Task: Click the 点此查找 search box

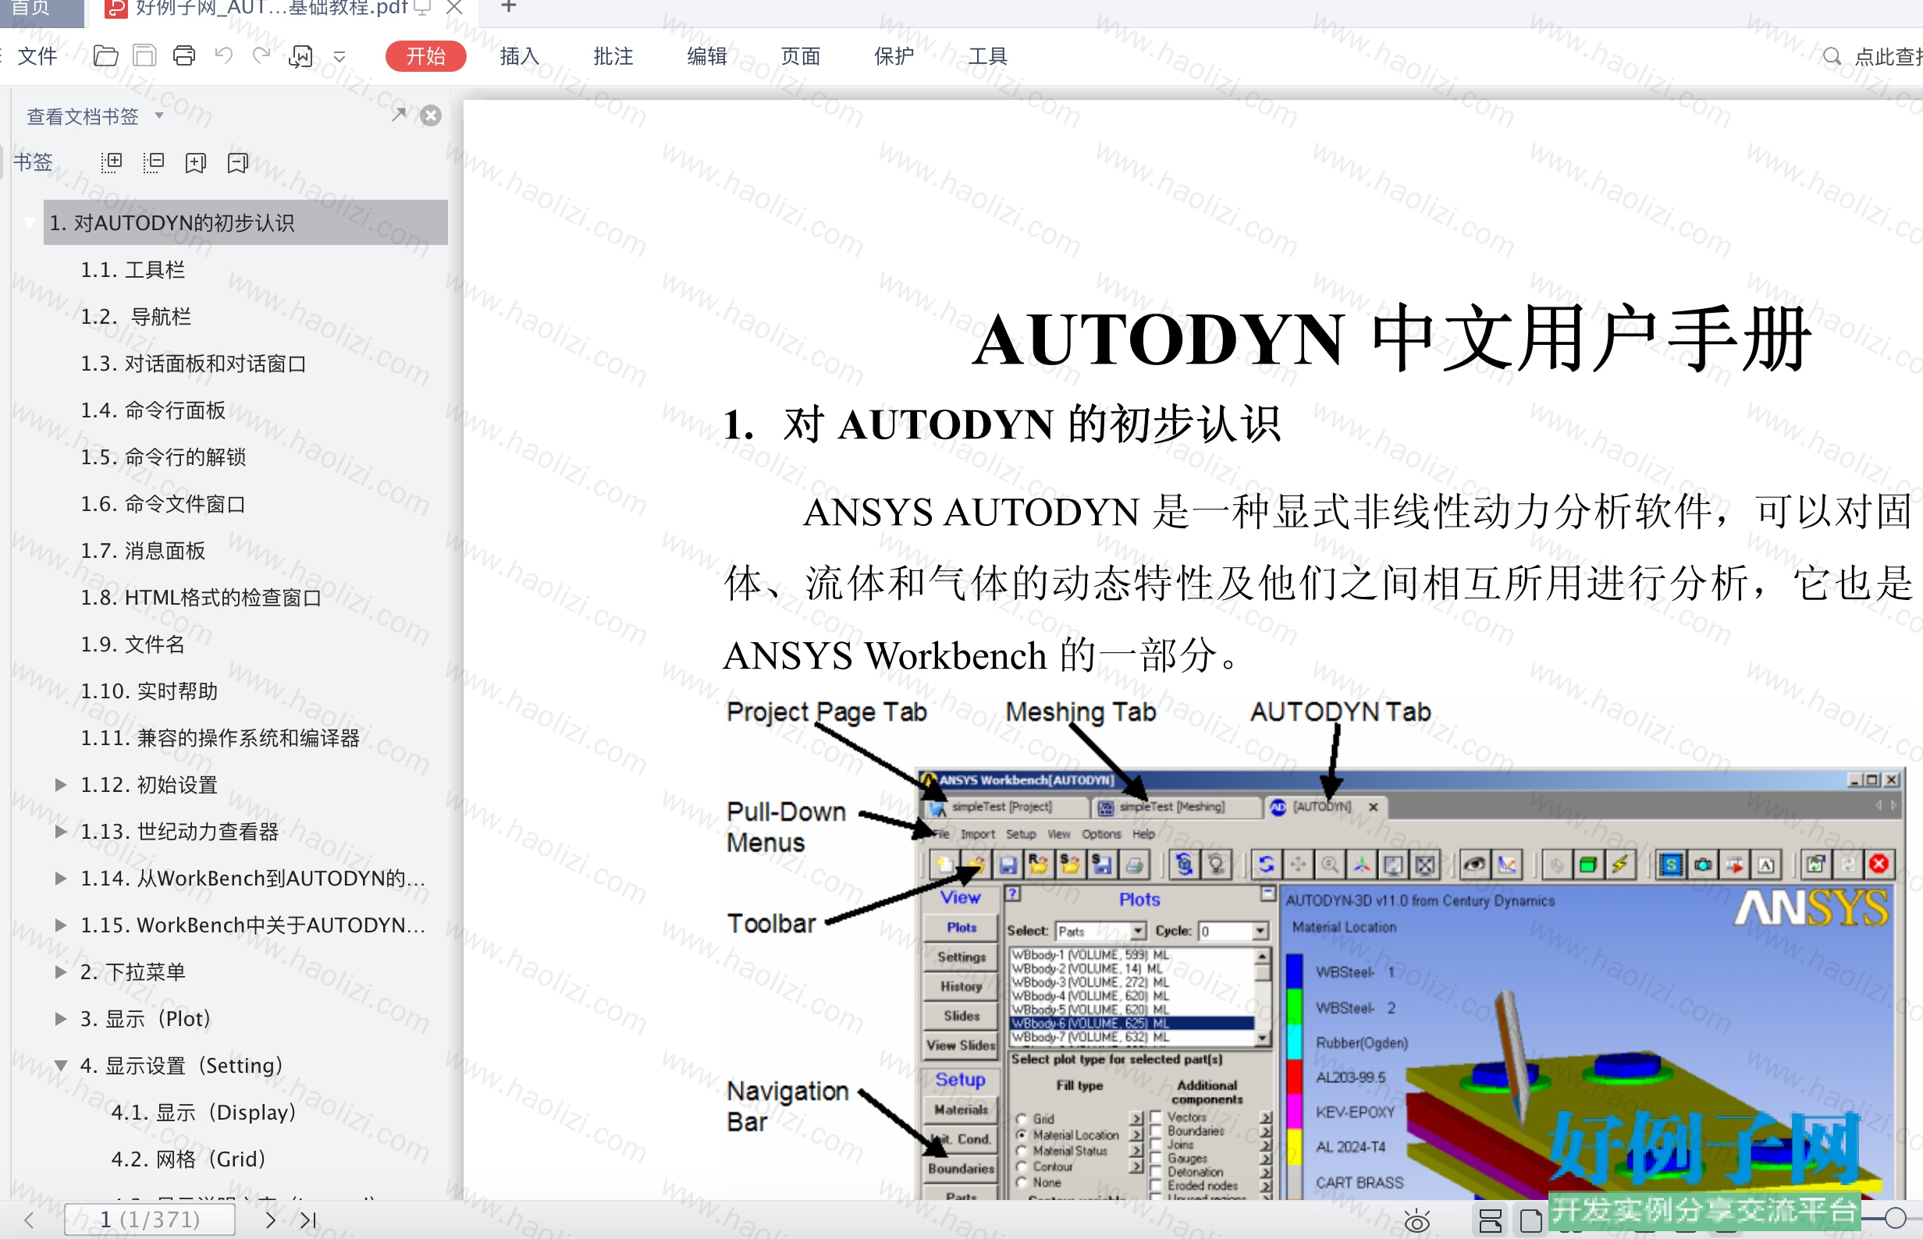Action: [1888, 56]
